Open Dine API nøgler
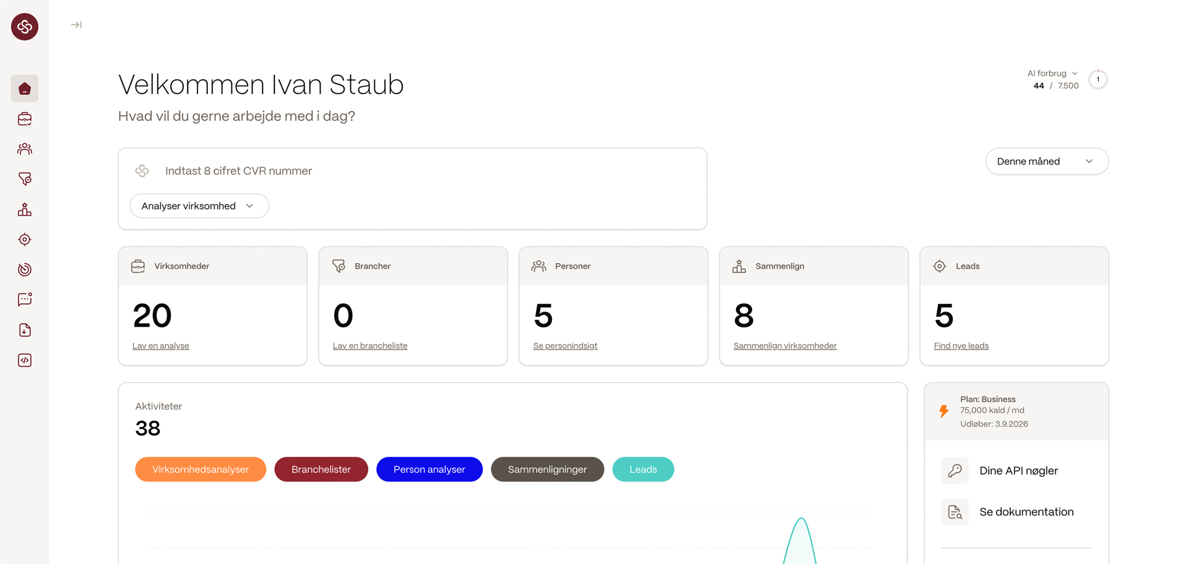The image size is (1184, 564). tap(1018, 471)
